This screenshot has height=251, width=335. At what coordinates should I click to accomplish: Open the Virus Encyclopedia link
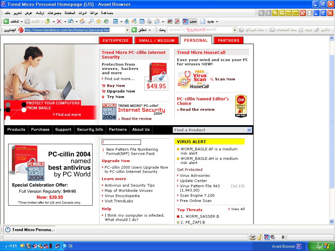pos(122,196)
